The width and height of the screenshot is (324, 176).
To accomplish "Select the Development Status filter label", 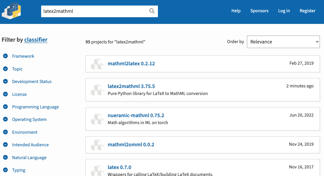I will point(32,82).
